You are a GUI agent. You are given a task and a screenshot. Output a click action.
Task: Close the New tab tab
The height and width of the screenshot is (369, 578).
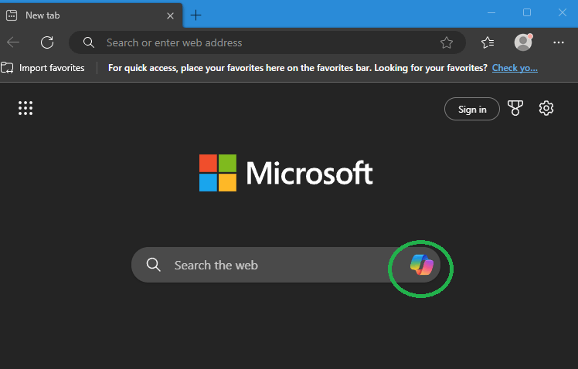click(x=170, y=16)
